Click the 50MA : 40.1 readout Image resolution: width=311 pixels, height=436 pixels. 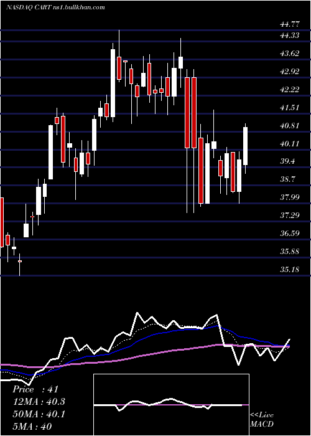point(39,414)
